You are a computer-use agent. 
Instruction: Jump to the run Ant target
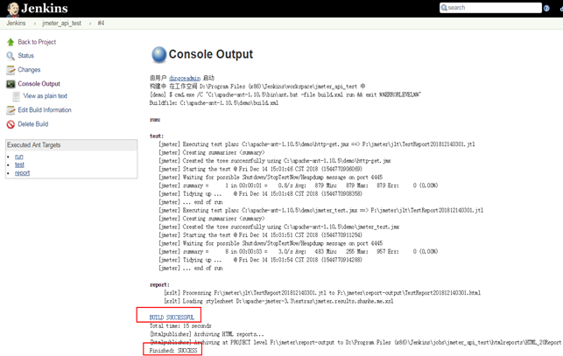tap(19, 157)
